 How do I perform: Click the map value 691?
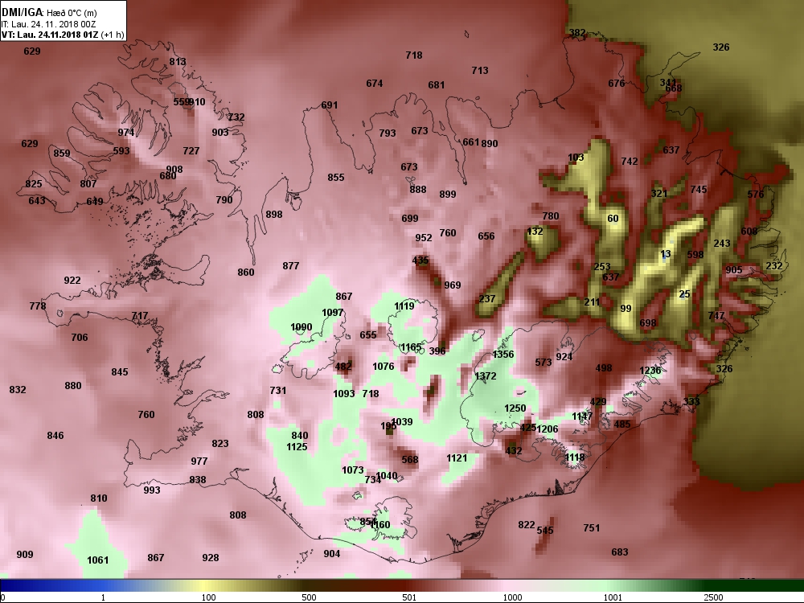coord(330,105)
